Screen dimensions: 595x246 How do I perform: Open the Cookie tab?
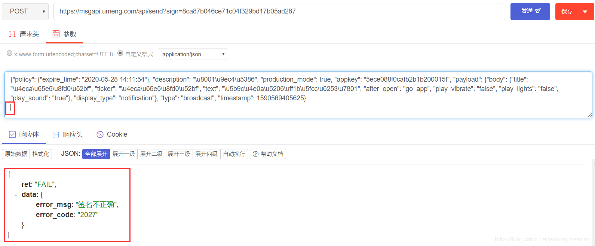112,134
